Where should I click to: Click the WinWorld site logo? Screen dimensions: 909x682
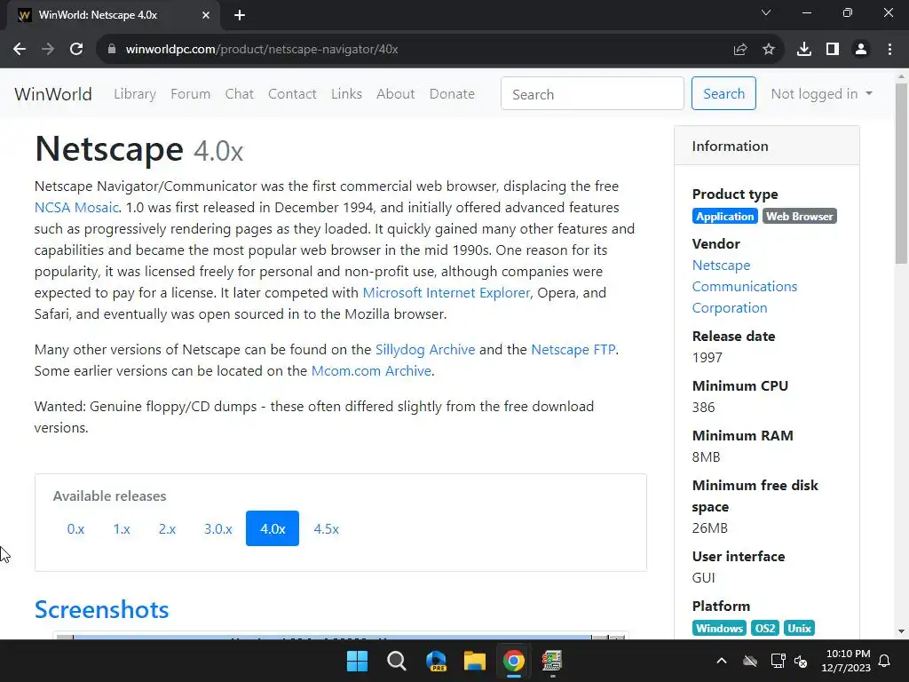pos(53,94)
